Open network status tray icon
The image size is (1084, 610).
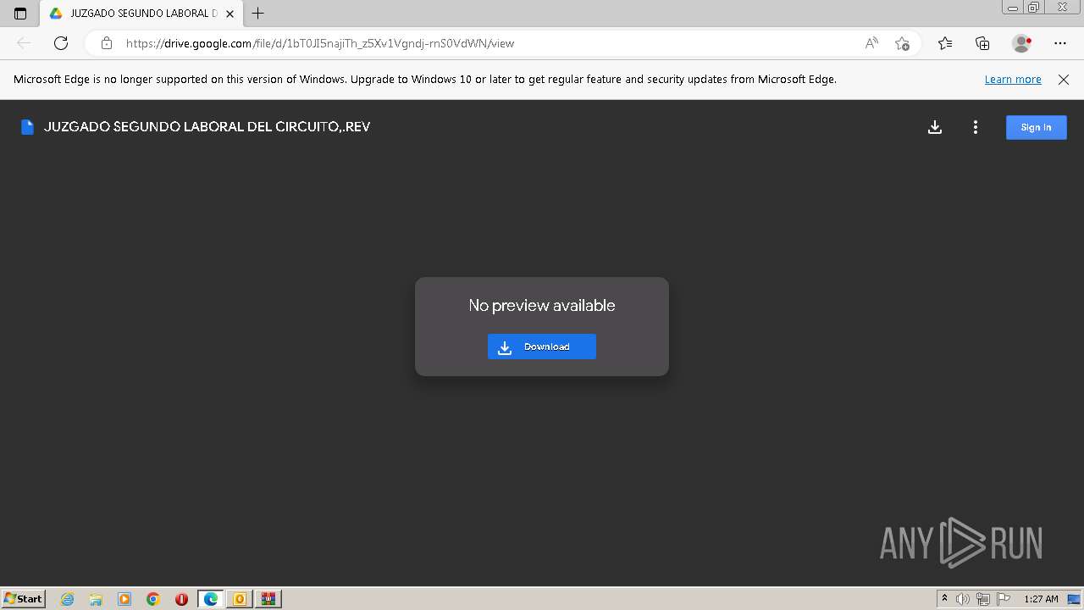tap(983, 599)
